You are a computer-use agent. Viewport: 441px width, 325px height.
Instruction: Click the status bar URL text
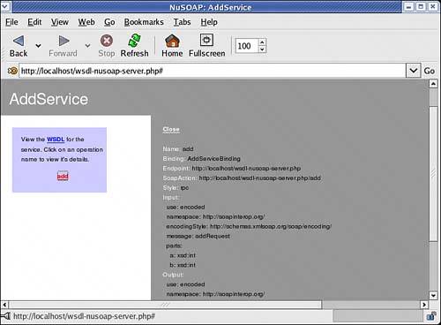click(84, 316)
